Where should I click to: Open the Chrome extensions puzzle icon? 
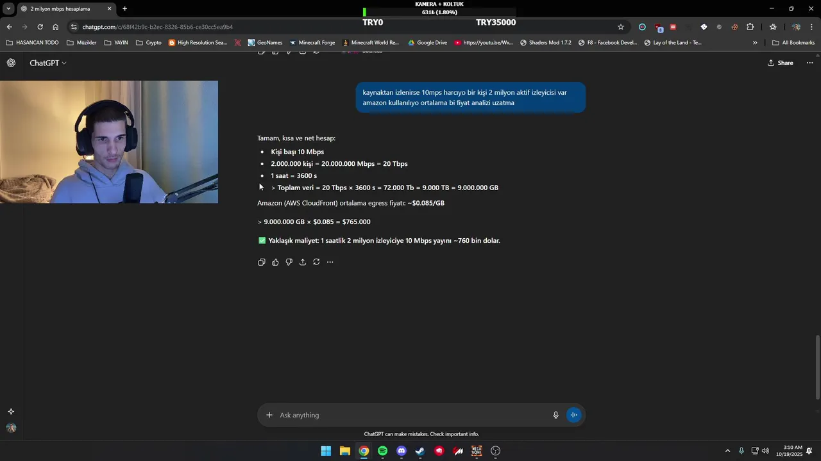pyautogui.click(x=750, y=27)
